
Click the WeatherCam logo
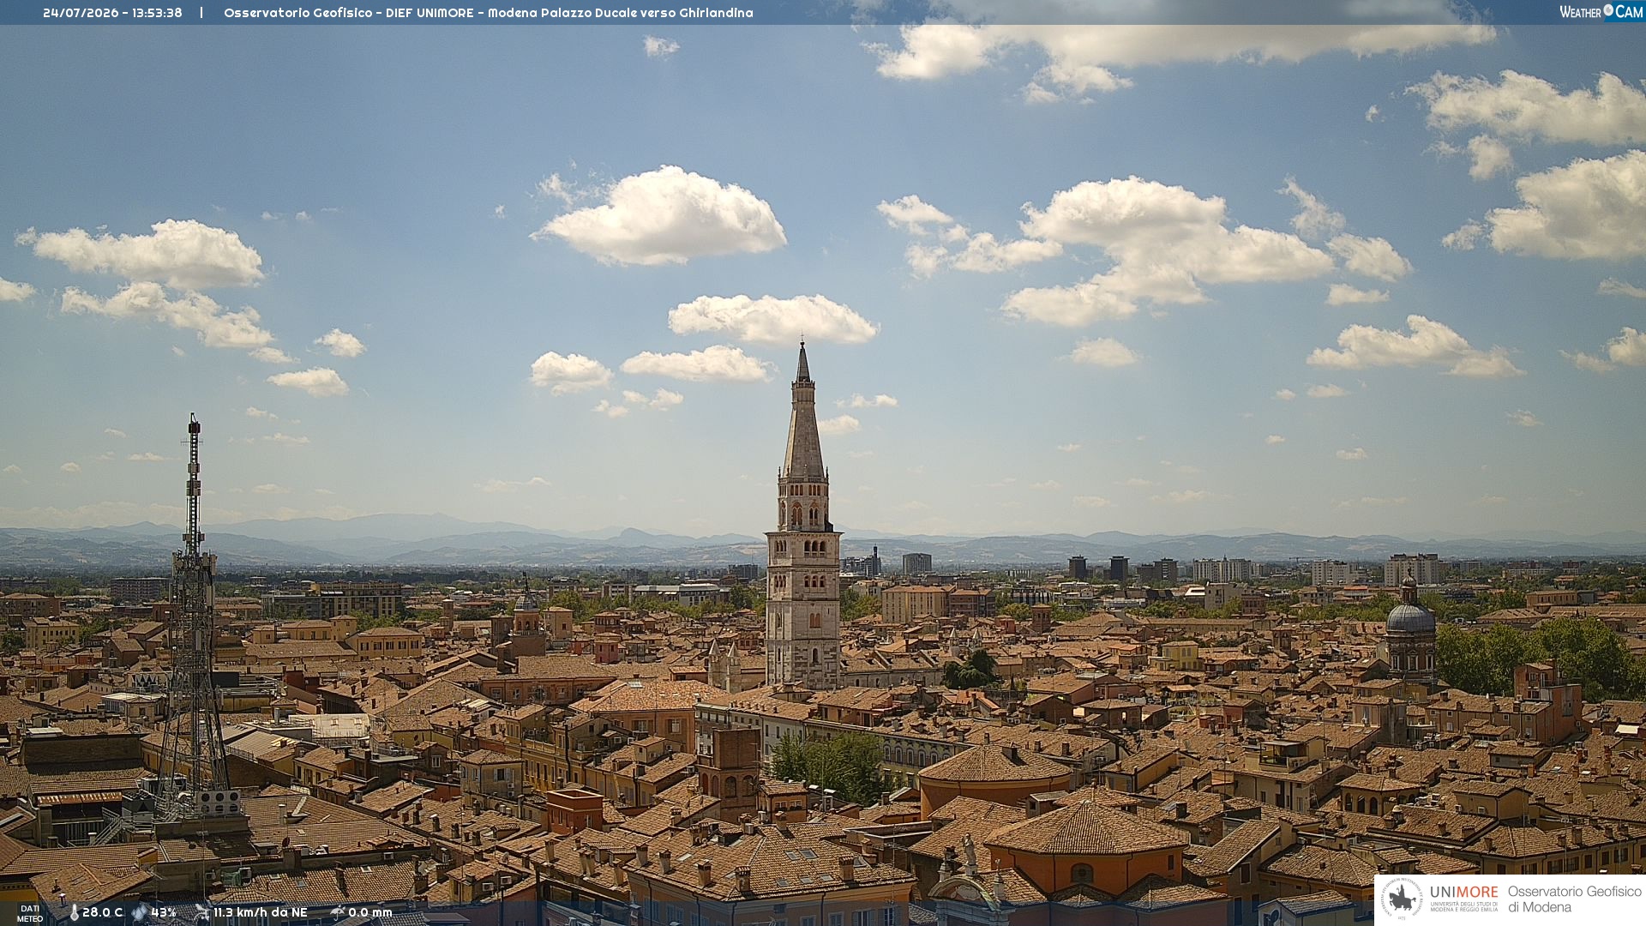click(1601, 12)
